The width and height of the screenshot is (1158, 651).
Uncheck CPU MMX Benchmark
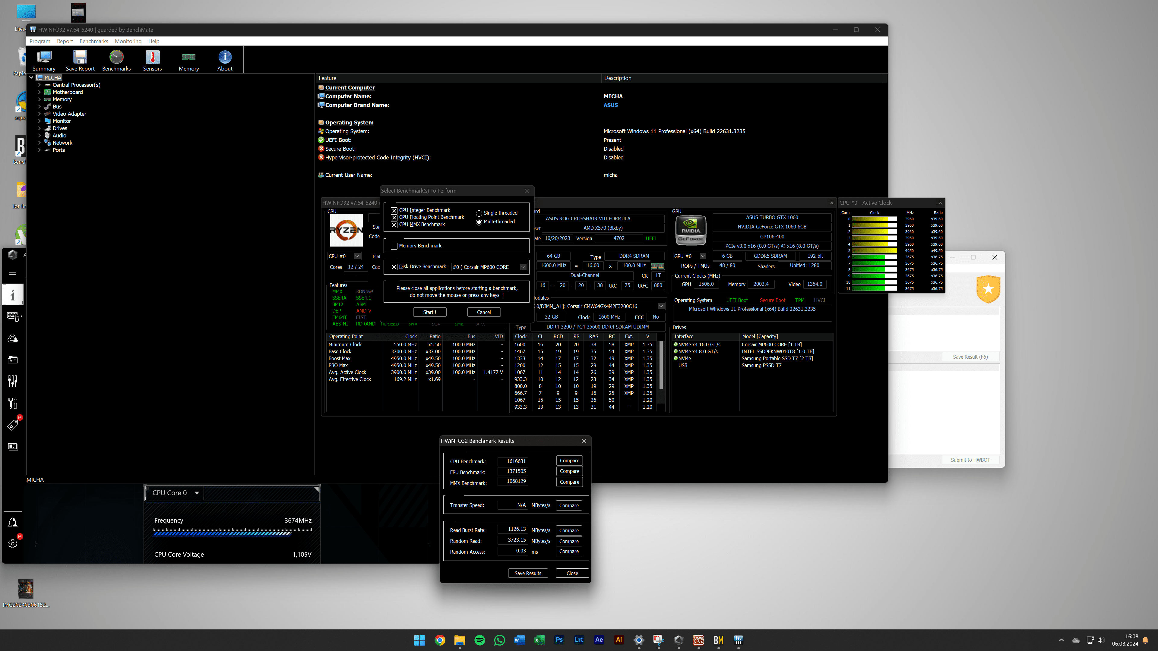pyautogui.click(x=394, y=225)
